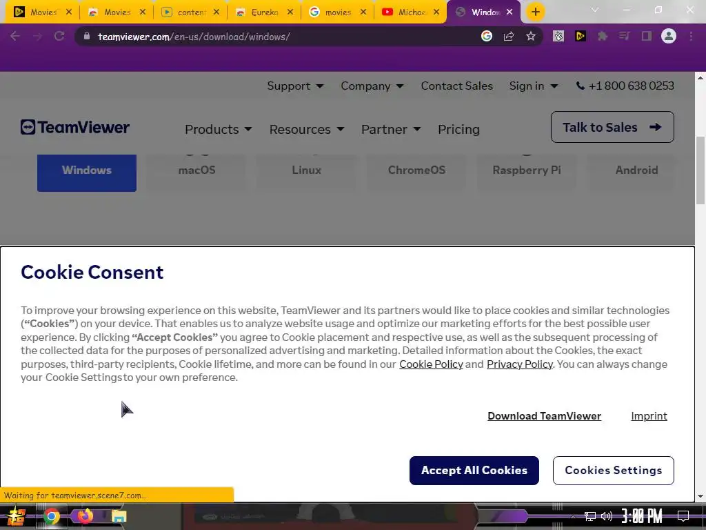Viewport: 706px width, 530px height.
Task: Click the lock icon in address bar
Action: point(87,36)
